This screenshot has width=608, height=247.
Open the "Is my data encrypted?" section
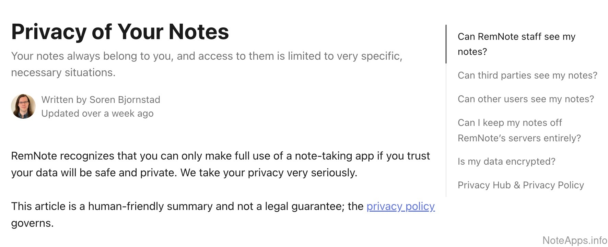point(506,162)
